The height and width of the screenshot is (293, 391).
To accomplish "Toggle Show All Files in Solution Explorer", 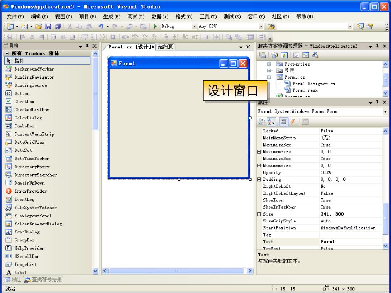I will (275, 55).
